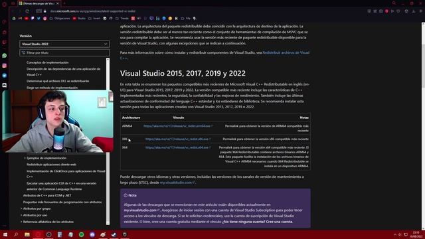
Task: Click the Redistribuir archivos de Visual C++ link
Action: pyautogui.click(x=286, y=52)
